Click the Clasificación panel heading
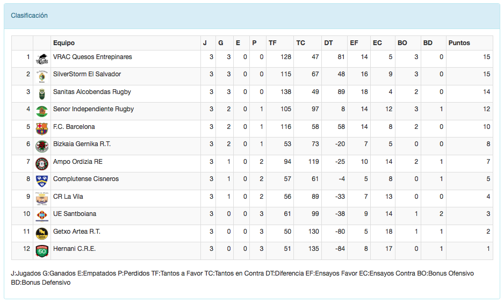Screen dimensions: 504x303 pyautogui.click(x=30, y=16)
